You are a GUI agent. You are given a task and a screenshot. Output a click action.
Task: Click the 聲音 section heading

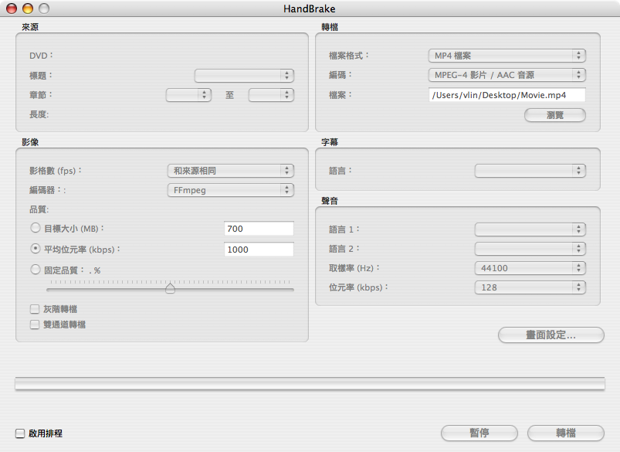[330, 201]
